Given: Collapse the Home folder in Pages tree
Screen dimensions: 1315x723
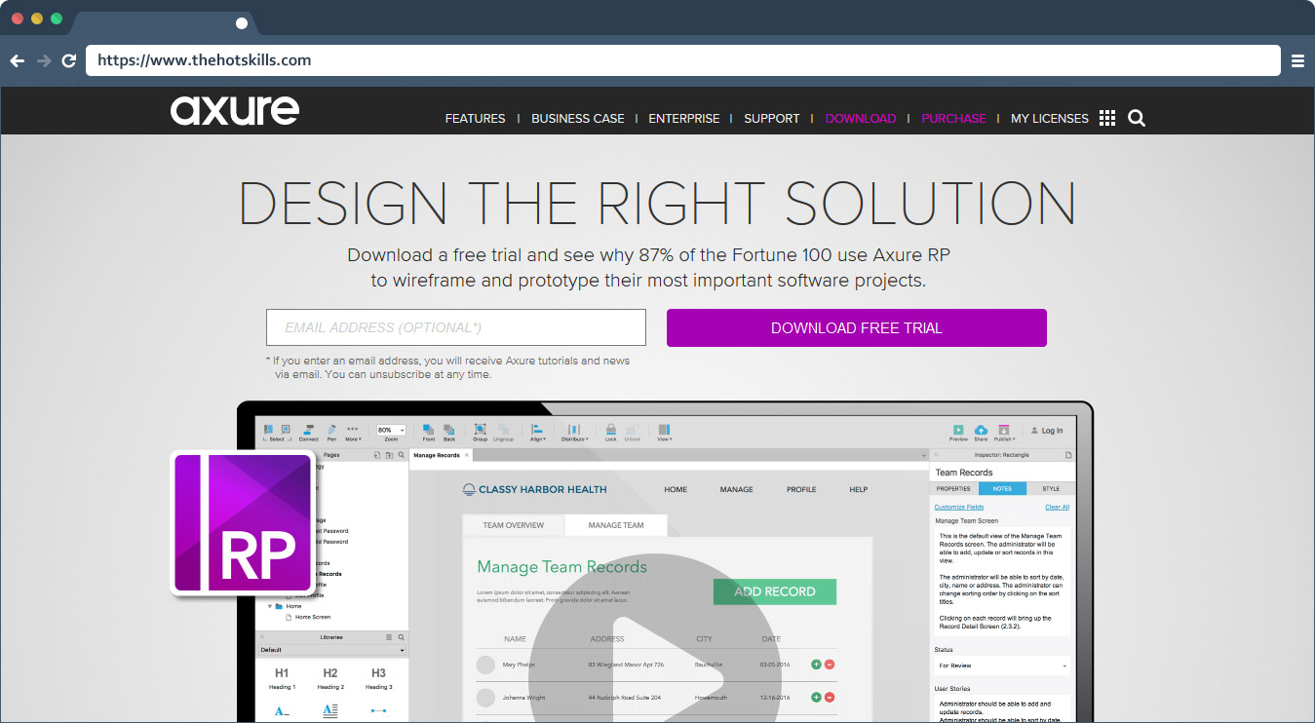Looking at the screenshot, I should click(x=270, y=606).
